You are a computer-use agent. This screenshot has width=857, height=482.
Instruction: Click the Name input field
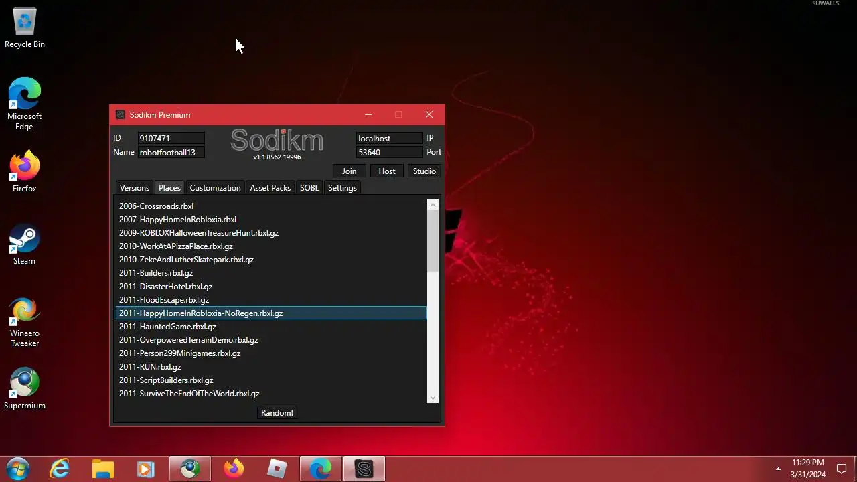[x=171, y=152]
